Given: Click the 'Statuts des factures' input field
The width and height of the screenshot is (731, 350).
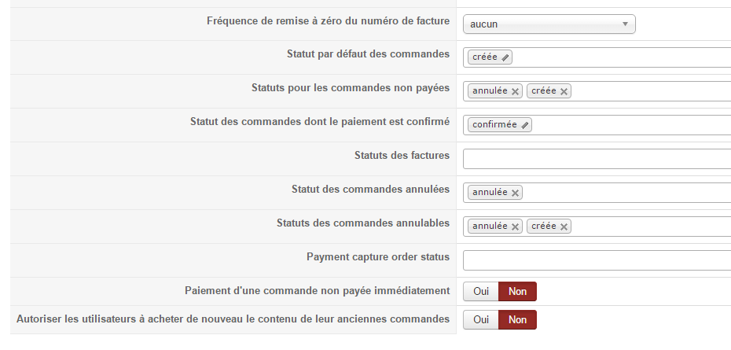Looking at the screenshot, I should click(596, 159).
